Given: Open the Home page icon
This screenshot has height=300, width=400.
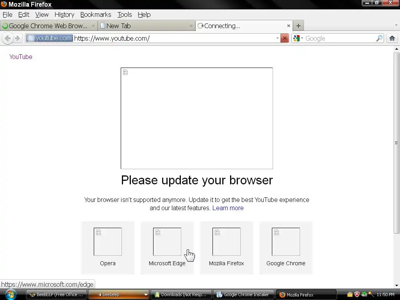Looking at the screenshot, I should (392, 39).
